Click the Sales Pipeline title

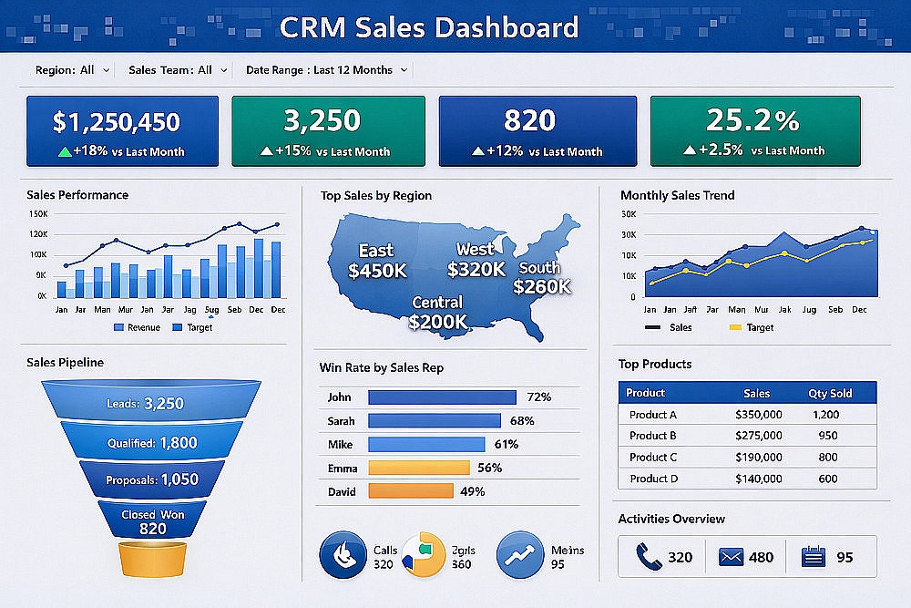[65, 363]
